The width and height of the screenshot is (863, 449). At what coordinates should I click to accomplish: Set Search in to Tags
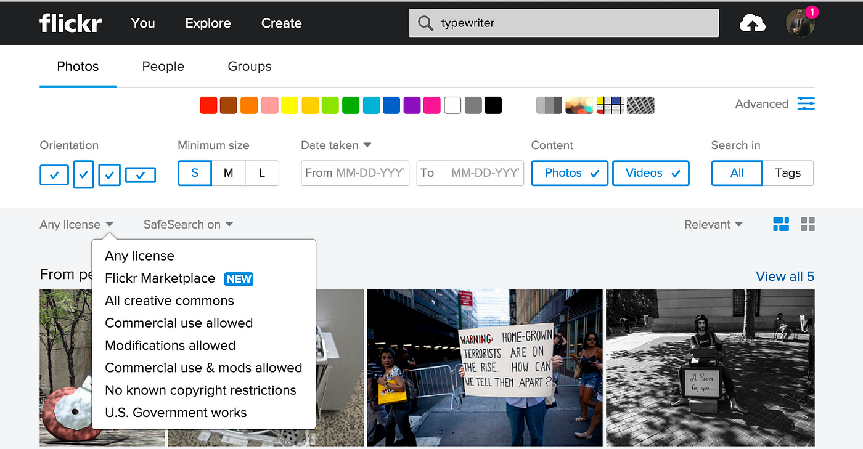click(788, 173)
